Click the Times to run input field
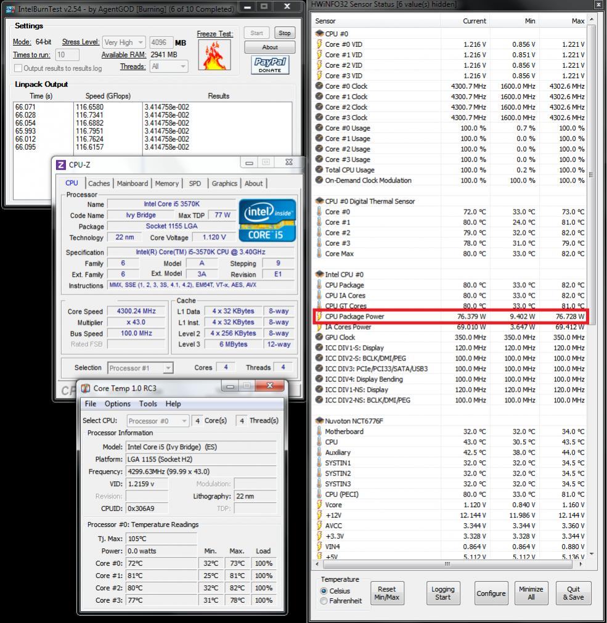Viewport: 607px width, 623px height. coord(67,54)
